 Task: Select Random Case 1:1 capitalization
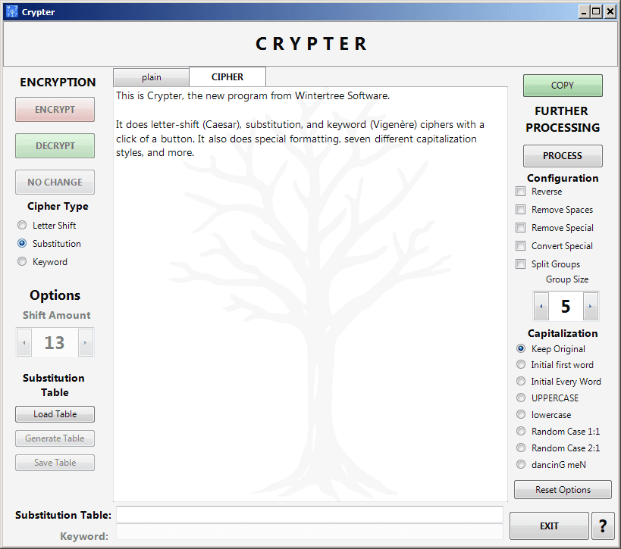[521, 431]
